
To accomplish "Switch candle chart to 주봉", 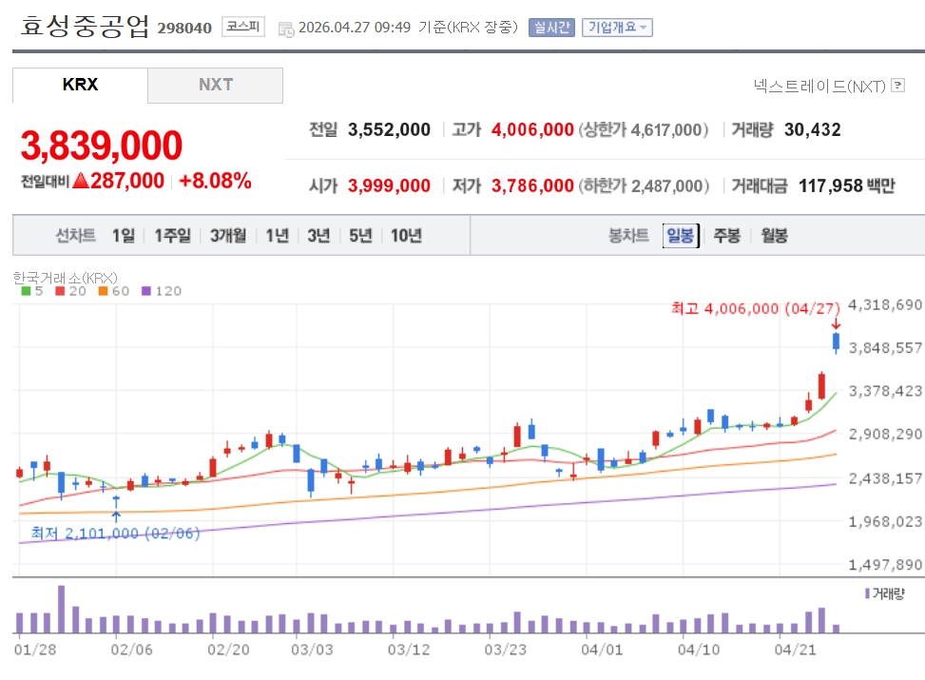I will point(727,236).
